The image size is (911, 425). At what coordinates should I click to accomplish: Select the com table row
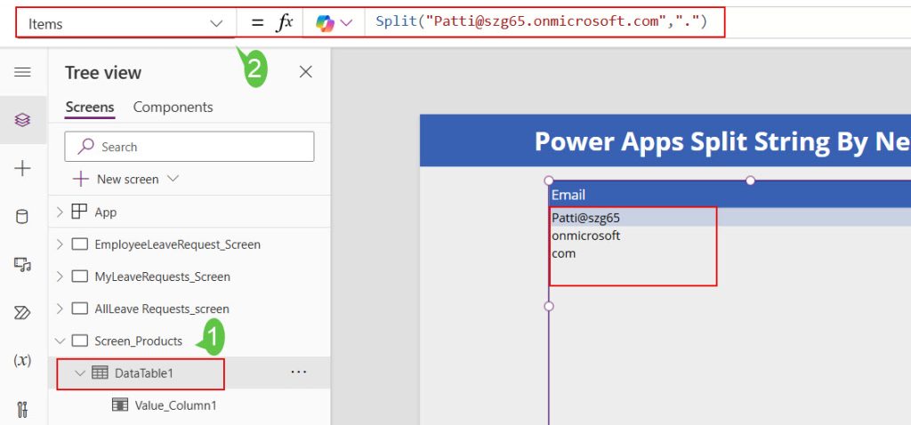pyautogui.click(x=730, y=253)
